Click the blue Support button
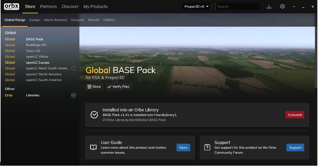This screenshot has width=318, height=166. click(x=295, y=147)
